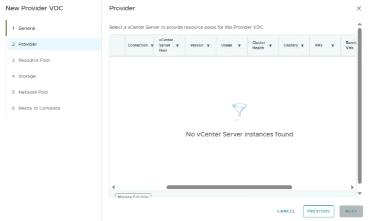Sort by the Connection column header
The height and width of the screenshot is (221, 368).
[138, 45]
